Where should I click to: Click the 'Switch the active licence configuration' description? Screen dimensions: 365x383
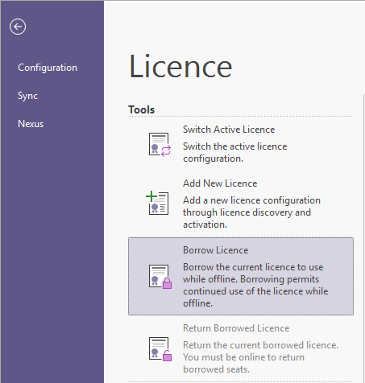coord(235,153)
